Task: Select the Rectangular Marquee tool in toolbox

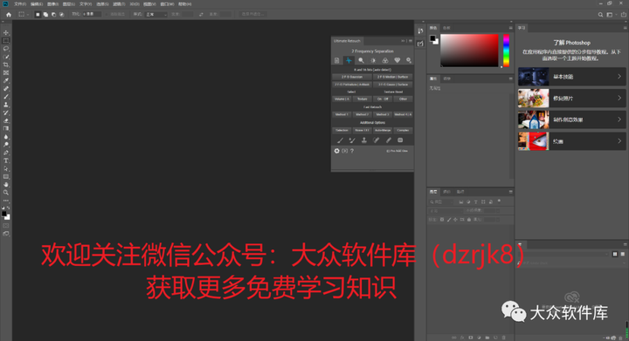Action: click(6, 41)
